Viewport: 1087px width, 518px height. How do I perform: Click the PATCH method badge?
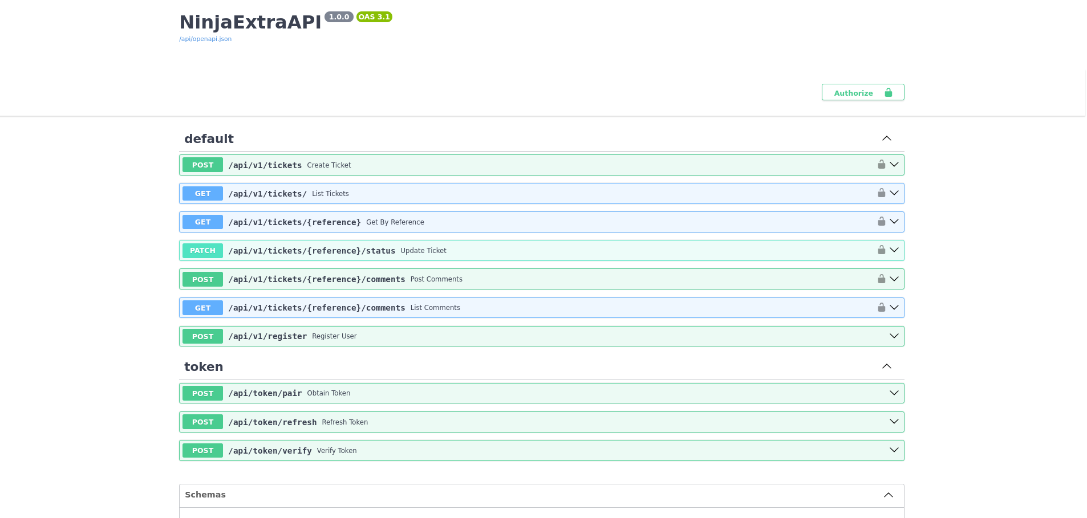pyautogui.click(x=202, y=250)
